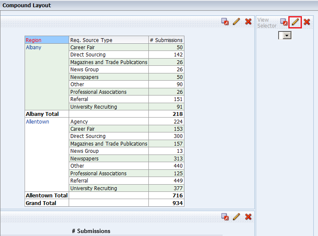The height and width of the screenshot is (236, 318).
Task: Delete the # Submissions chart view via red X
Action: pyautogui.click(x=248, y=217)
